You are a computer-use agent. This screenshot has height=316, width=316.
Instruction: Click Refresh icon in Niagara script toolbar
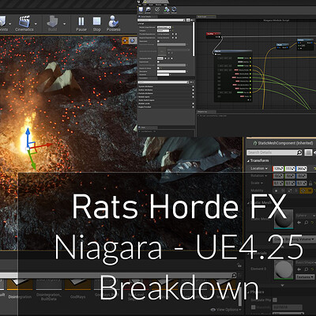point(174,9)
